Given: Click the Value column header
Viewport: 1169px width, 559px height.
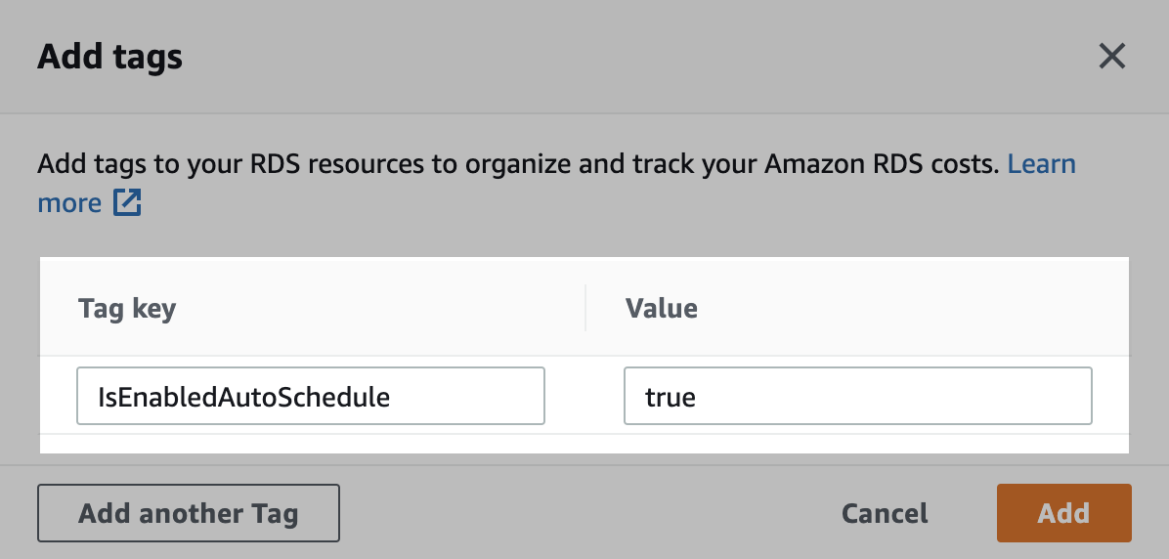Looking at the screenshot, I should [x=662, y=309].
